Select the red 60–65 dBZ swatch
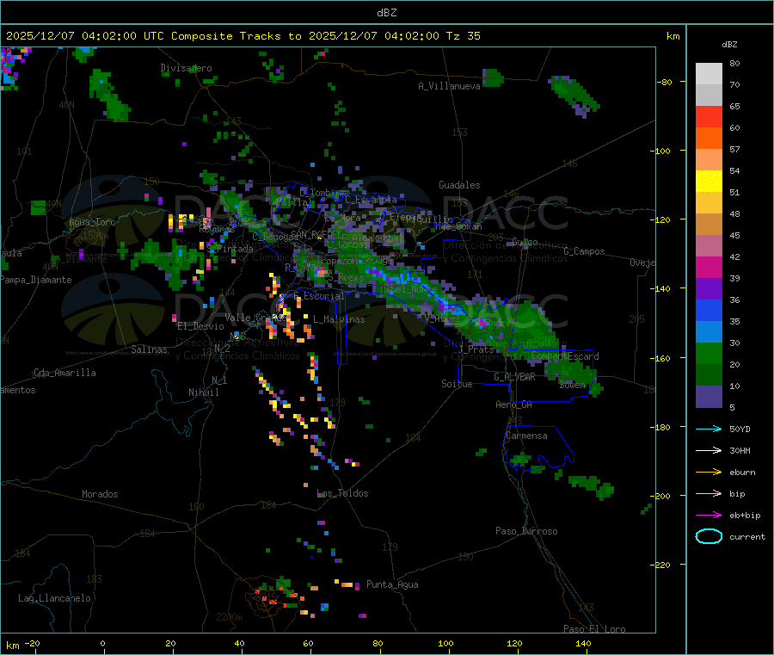This screenshot has height=655, width=774. pos(709,117)
